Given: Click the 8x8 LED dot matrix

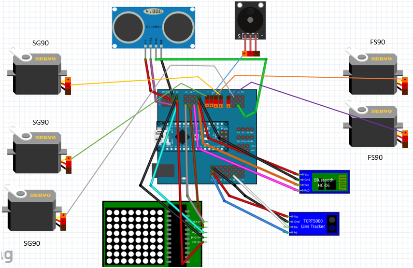Looking at the screenshot, I should click(133, 233).
